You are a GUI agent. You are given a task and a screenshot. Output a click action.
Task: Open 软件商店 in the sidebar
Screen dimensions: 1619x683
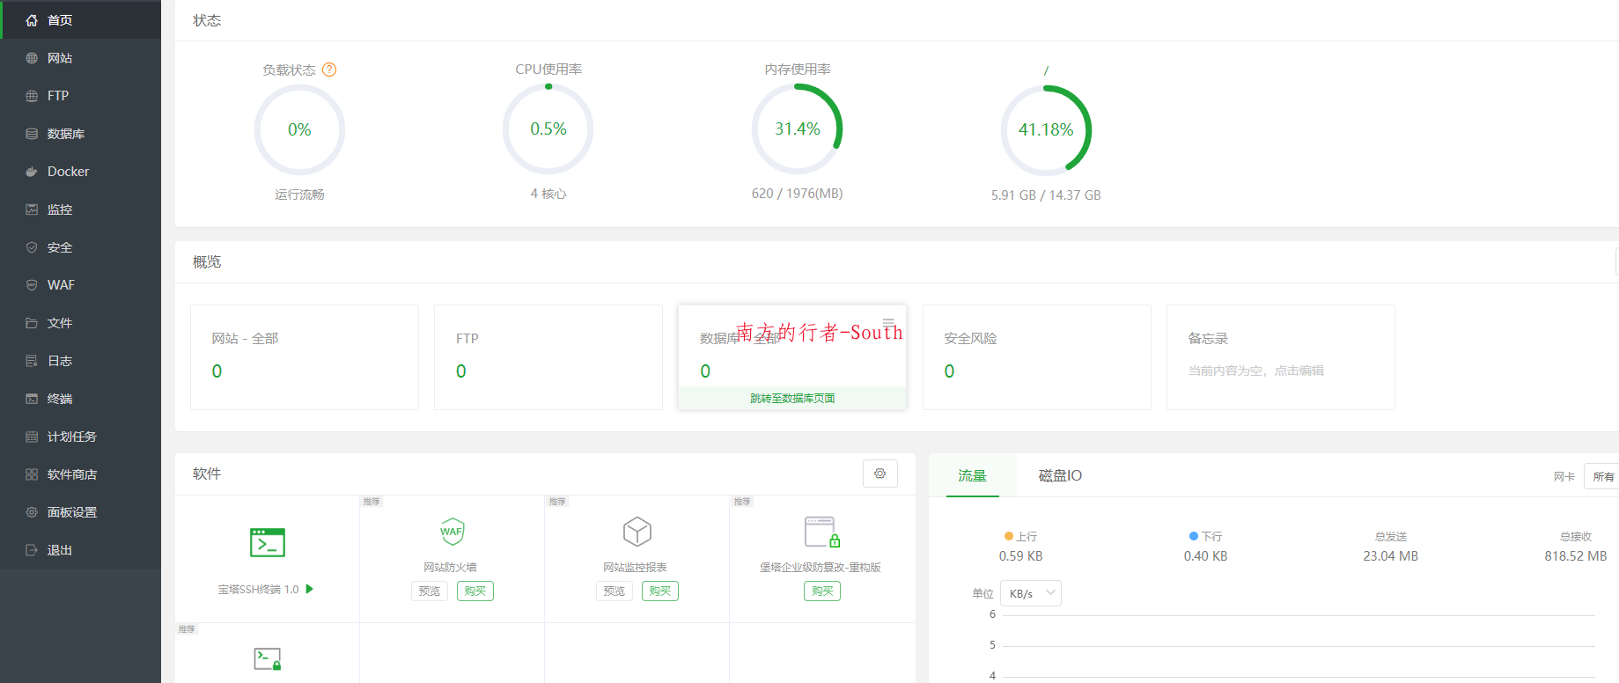80,474
